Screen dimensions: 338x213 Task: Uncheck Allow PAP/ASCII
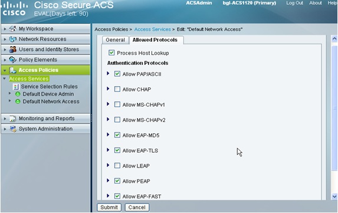point(117,74)
